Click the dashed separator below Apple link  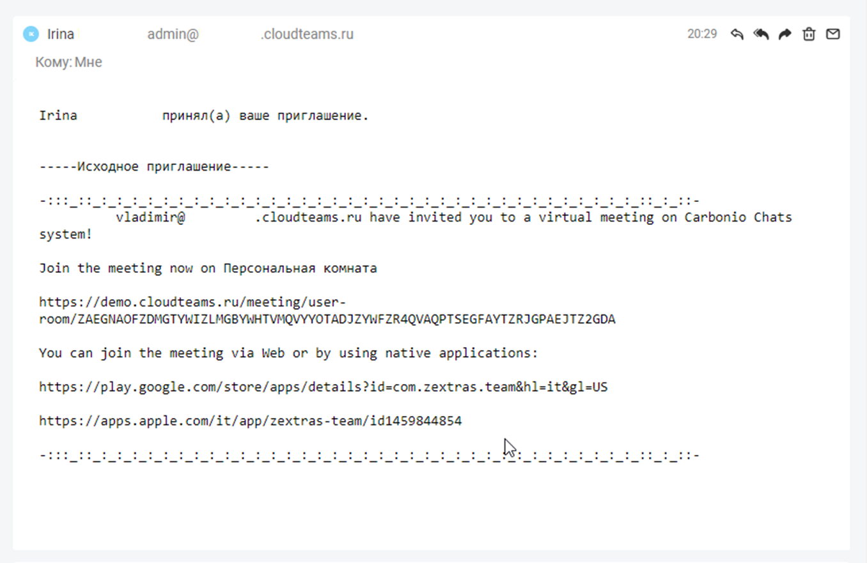(x=369, y=456)
